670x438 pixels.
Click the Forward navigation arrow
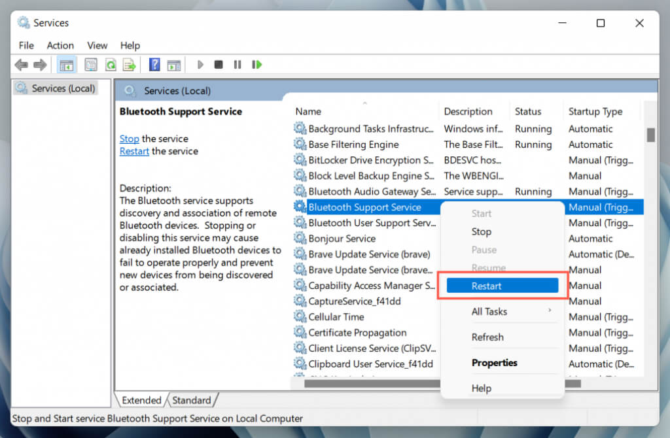39,64
